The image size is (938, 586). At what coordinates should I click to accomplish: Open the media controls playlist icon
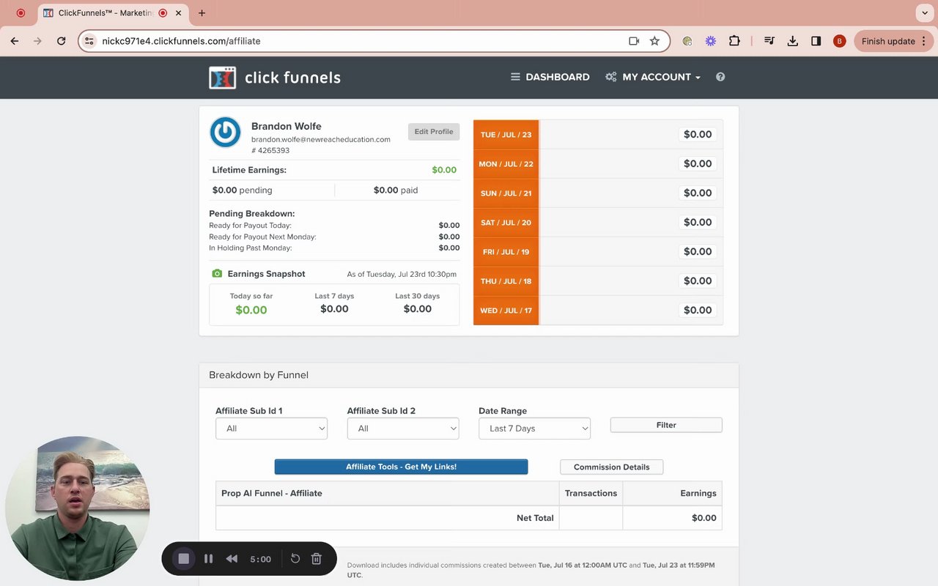(x=769, y=41)
